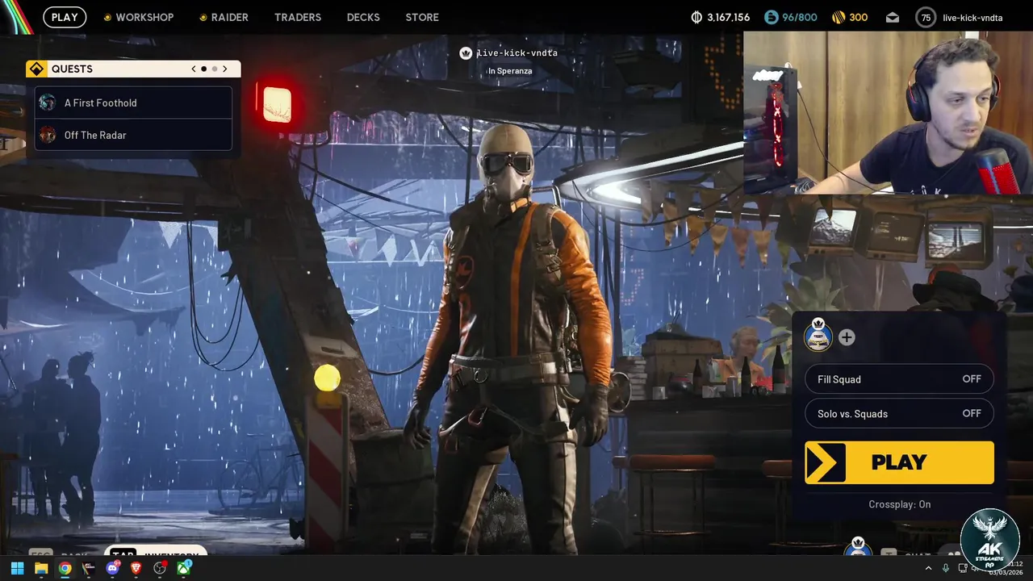Click the yellow Quests diamond icon
This screenshot has width=1033, height=581.
point(36,69)
